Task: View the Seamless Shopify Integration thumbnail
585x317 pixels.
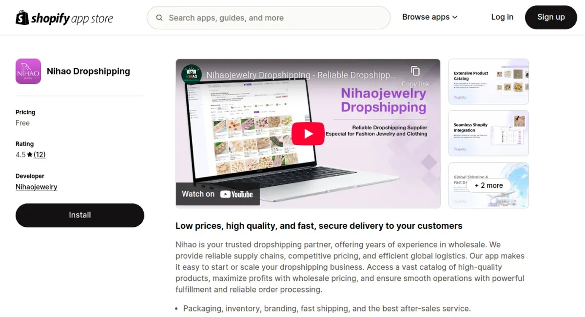Action: click(x=488, y=133)
